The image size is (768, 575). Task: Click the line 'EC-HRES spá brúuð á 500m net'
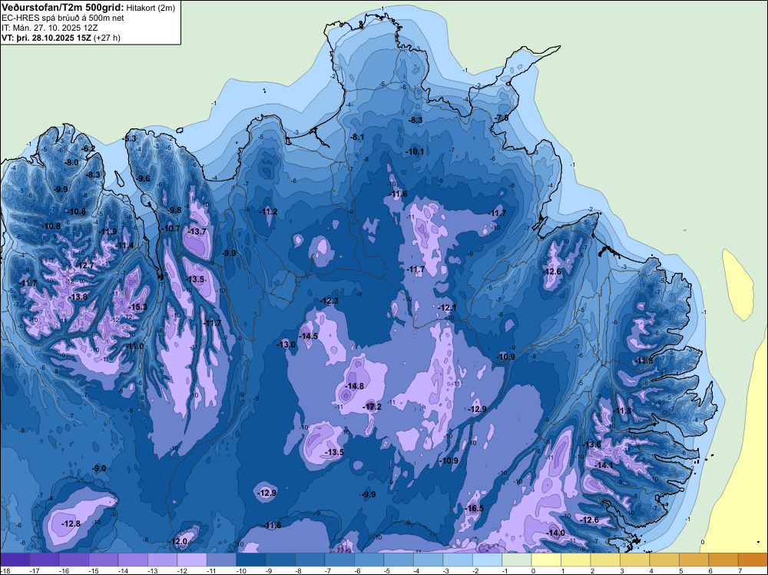pyautogui.click(x=63, y=18)
